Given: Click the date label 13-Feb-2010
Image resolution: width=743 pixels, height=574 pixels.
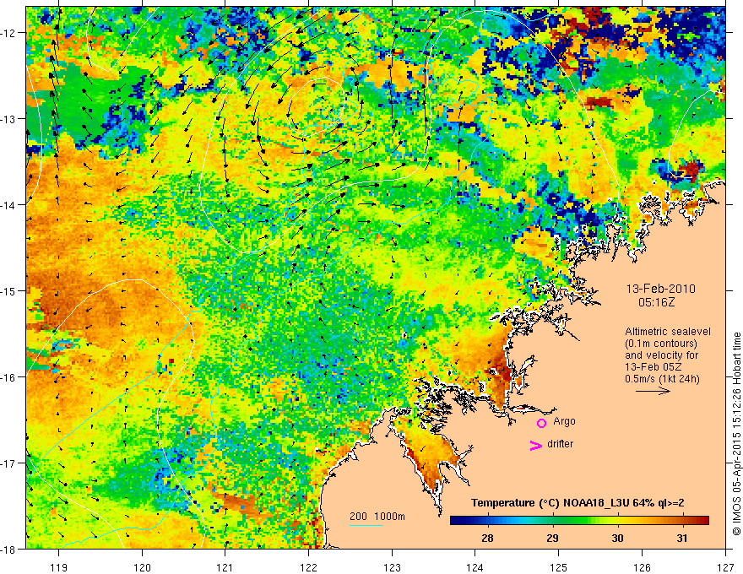Looking at the screenshot, I should click(660, 289).
